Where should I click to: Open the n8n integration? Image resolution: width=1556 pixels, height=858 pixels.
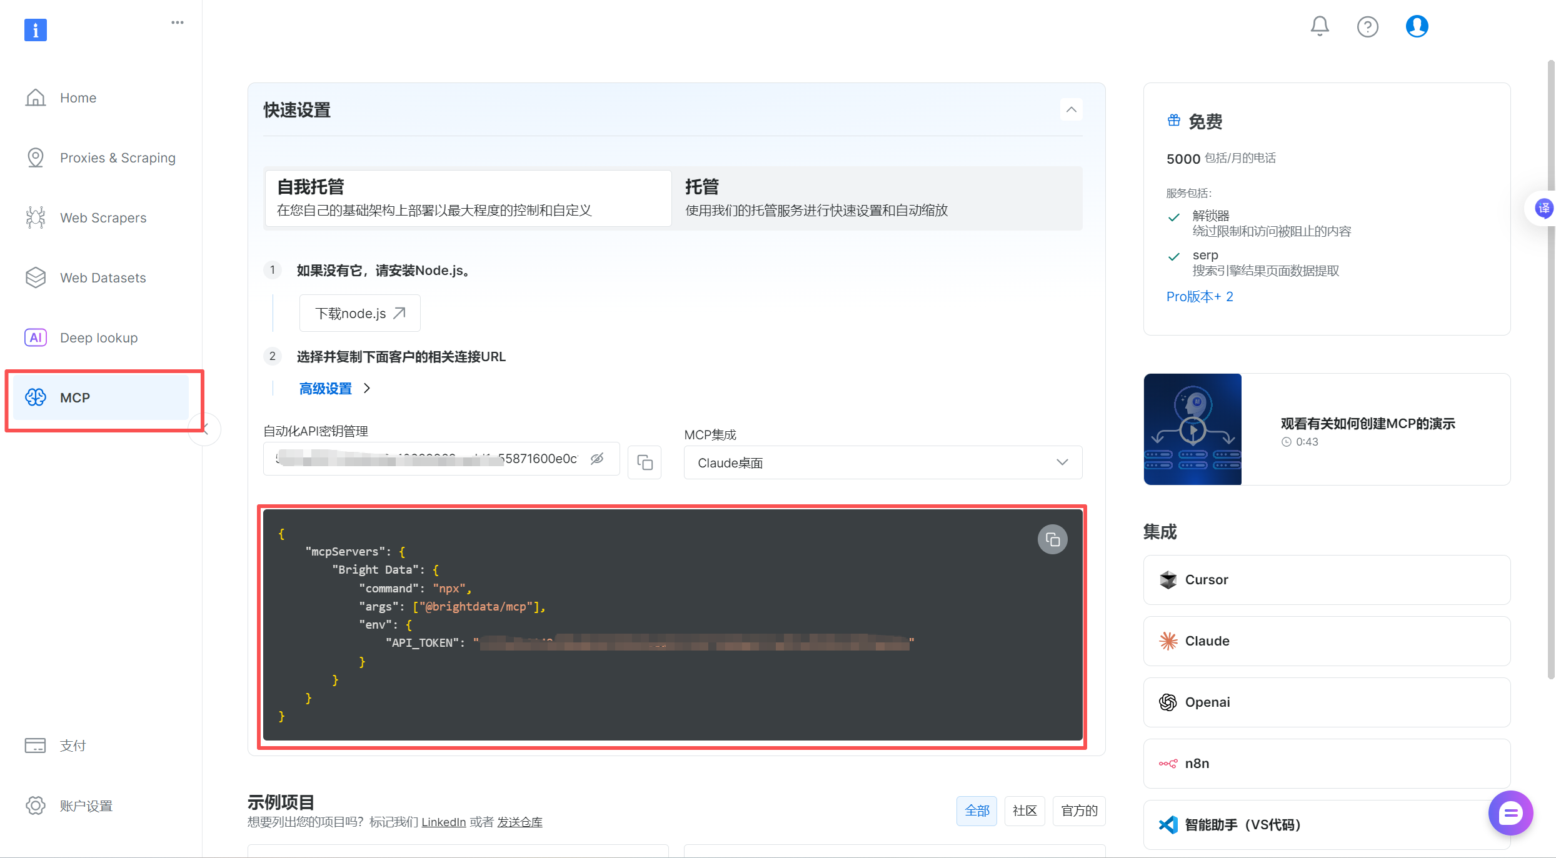tap(1327, 764)
